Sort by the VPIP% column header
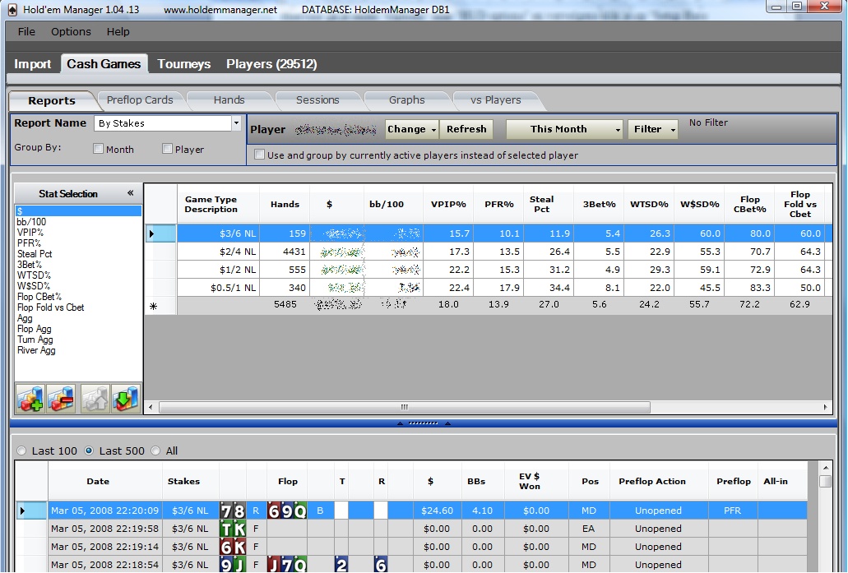This screenshot has height=573, width=848. [448, 205]
